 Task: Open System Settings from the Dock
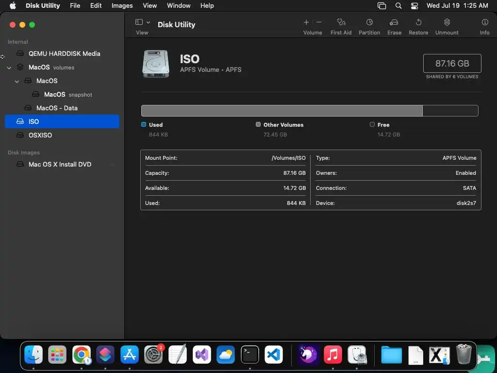click(153, 354)
